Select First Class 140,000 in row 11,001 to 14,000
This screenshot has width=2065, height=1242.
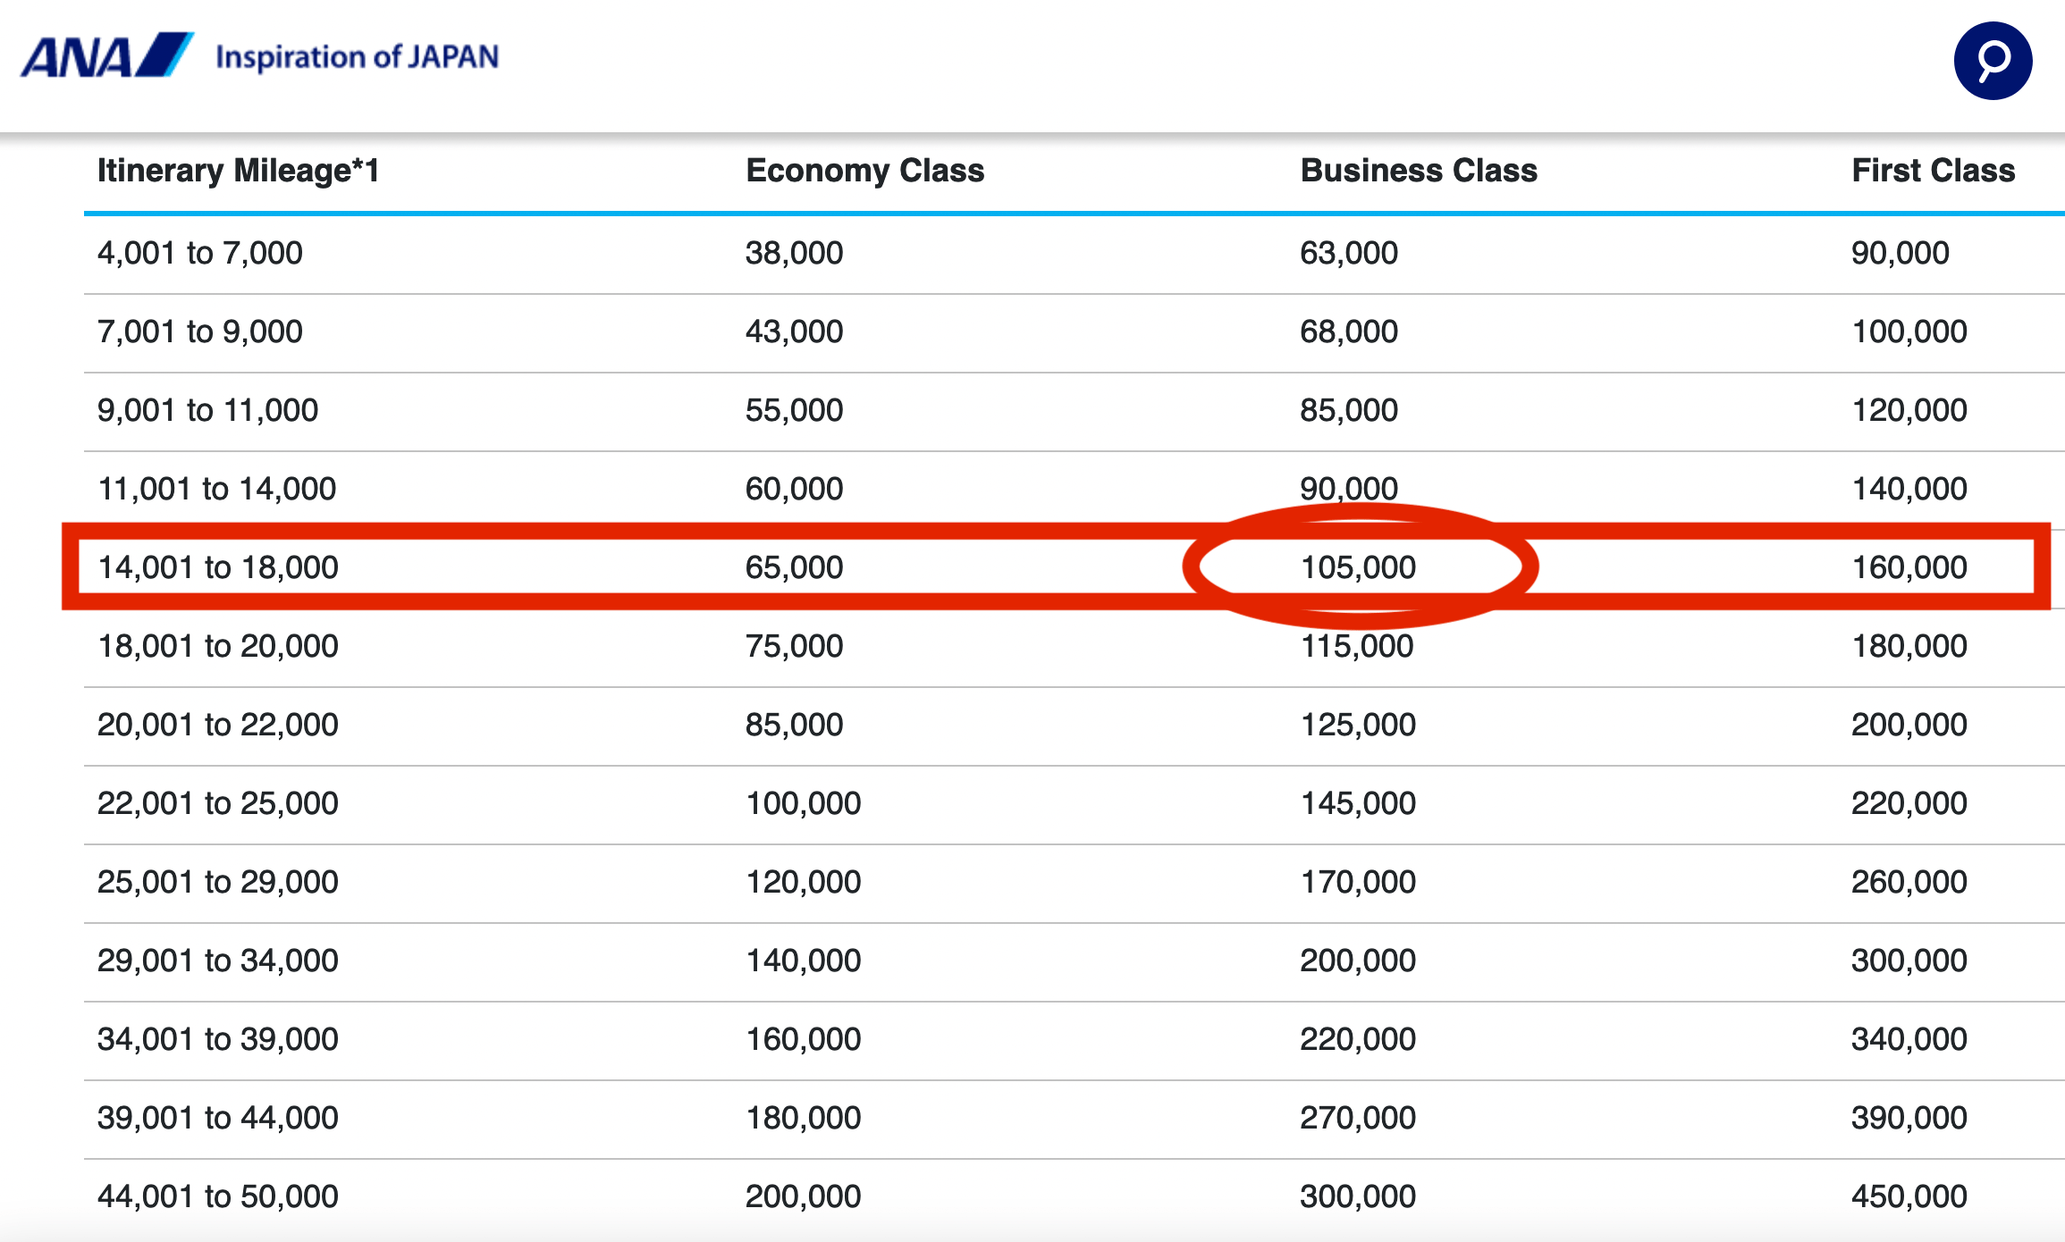pyautogui.click(x=1909, y=489)
